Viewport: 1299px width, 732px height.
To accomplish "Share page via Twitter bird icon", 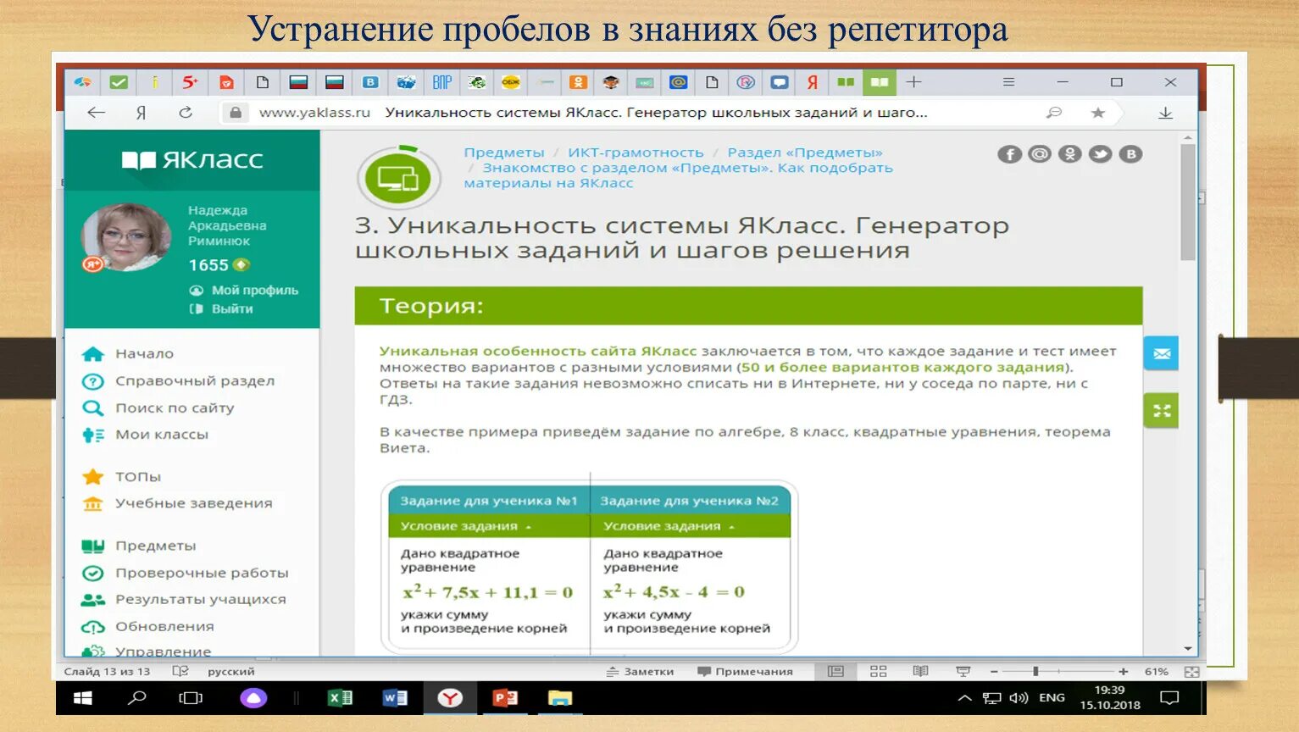I will click(1100, 154).
